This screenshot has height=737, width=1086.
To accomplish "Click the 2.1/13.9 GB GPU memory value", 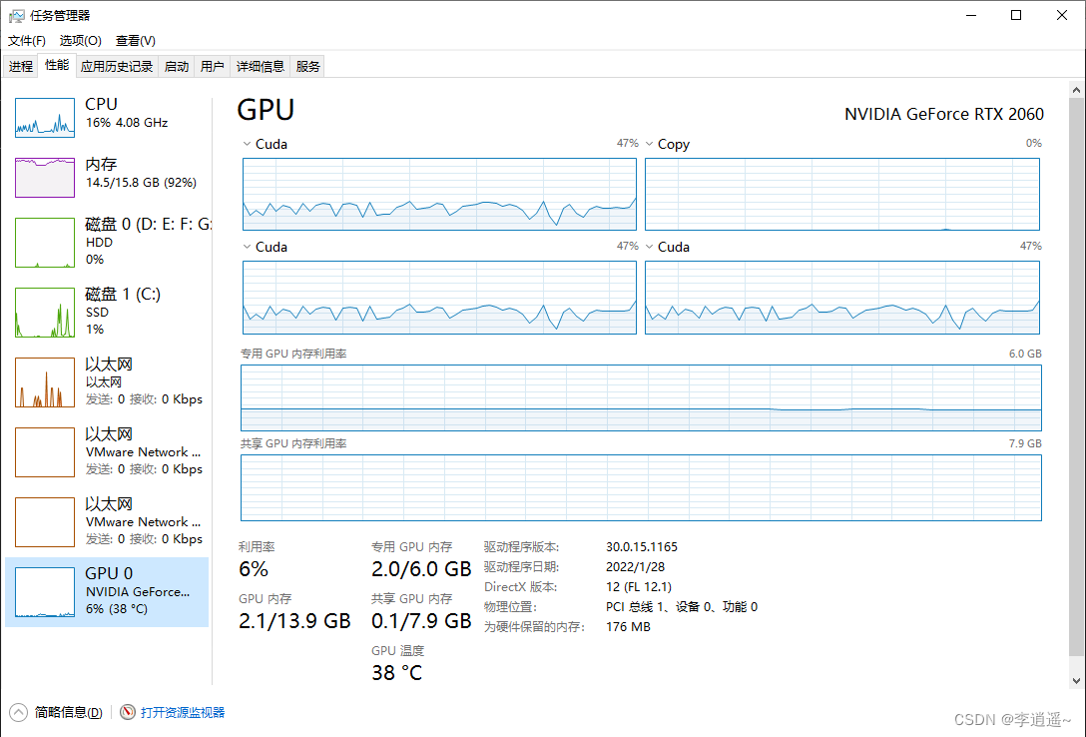I will tap(294, 620).
